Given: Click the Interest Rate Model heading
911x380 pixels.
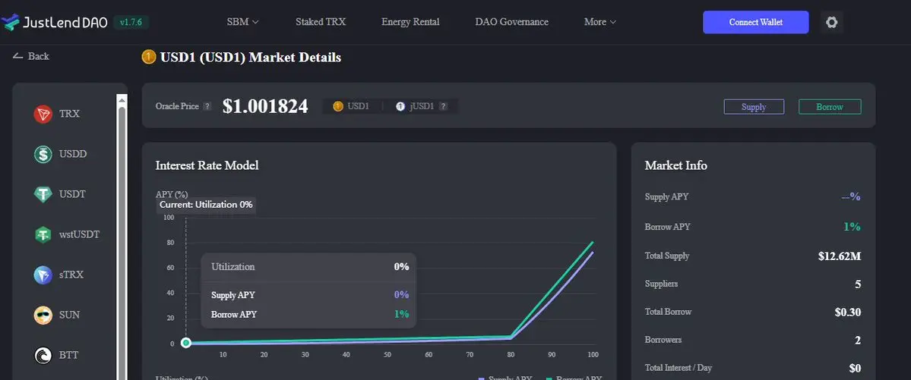Looking at the screenshot, I should point(207,165).
